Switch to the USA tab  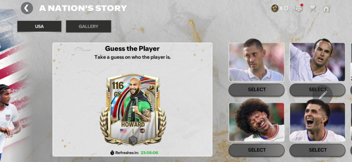[39, 26]
